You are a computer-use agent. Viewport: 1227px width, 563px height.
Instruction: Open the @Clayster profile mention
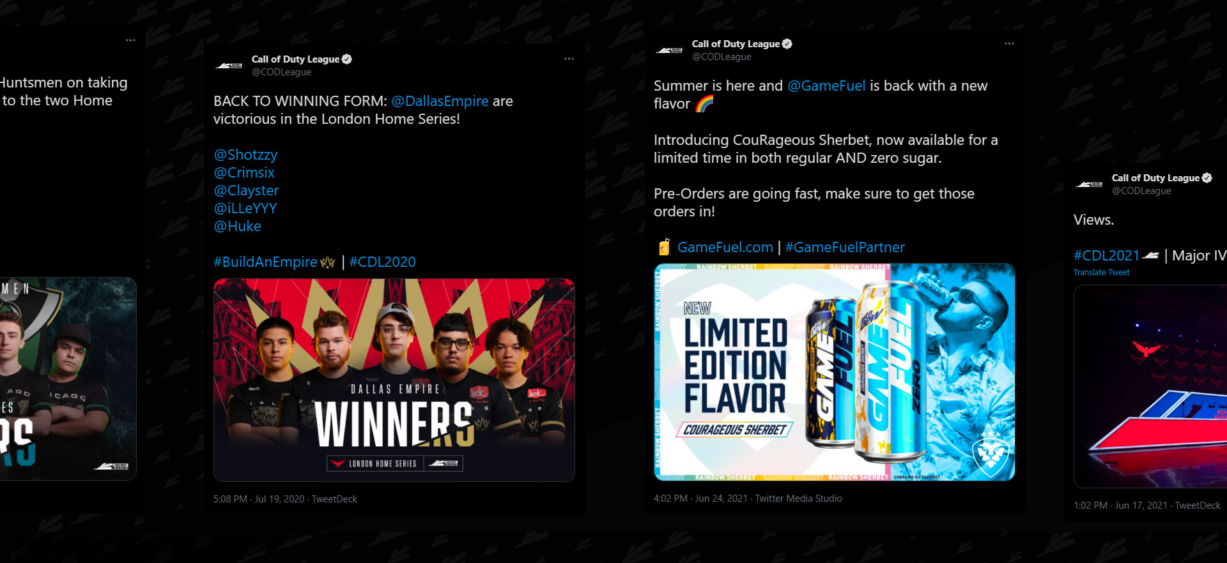point(246,190)
